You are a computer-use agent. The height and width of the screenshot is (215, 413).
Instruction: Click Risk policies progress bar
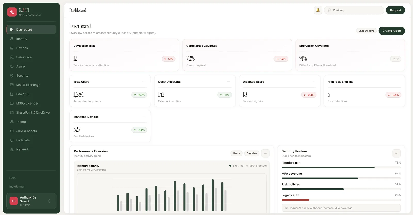(x=341, y=189)
